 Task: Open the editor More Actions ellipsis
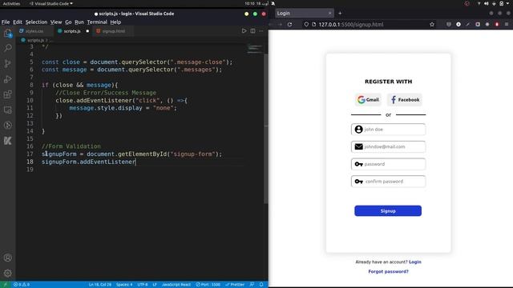click(x=261, y=31)
